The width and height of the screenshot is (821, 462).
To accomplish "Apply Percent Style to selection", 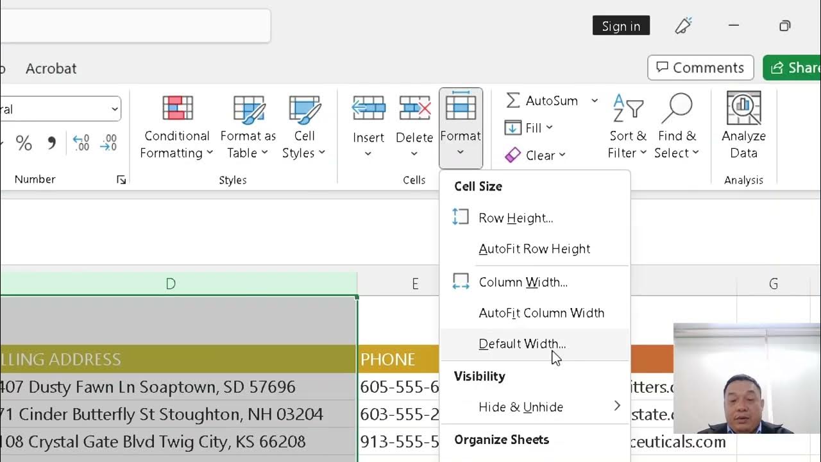I will click(x=24, y=143).
